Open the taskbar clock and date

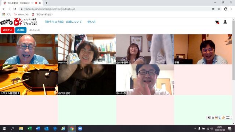[220, 129]
